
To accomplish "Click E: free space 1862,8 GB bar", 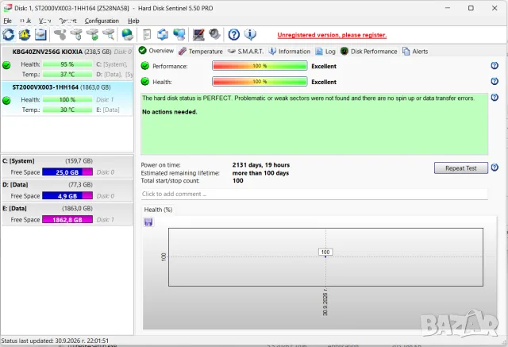I will 67,220.
